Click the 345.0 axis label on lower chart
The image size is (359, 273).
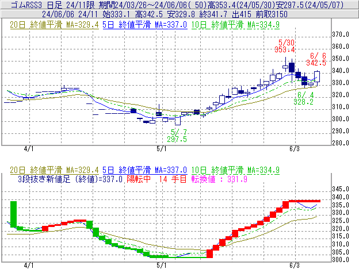tap(341, 189)
